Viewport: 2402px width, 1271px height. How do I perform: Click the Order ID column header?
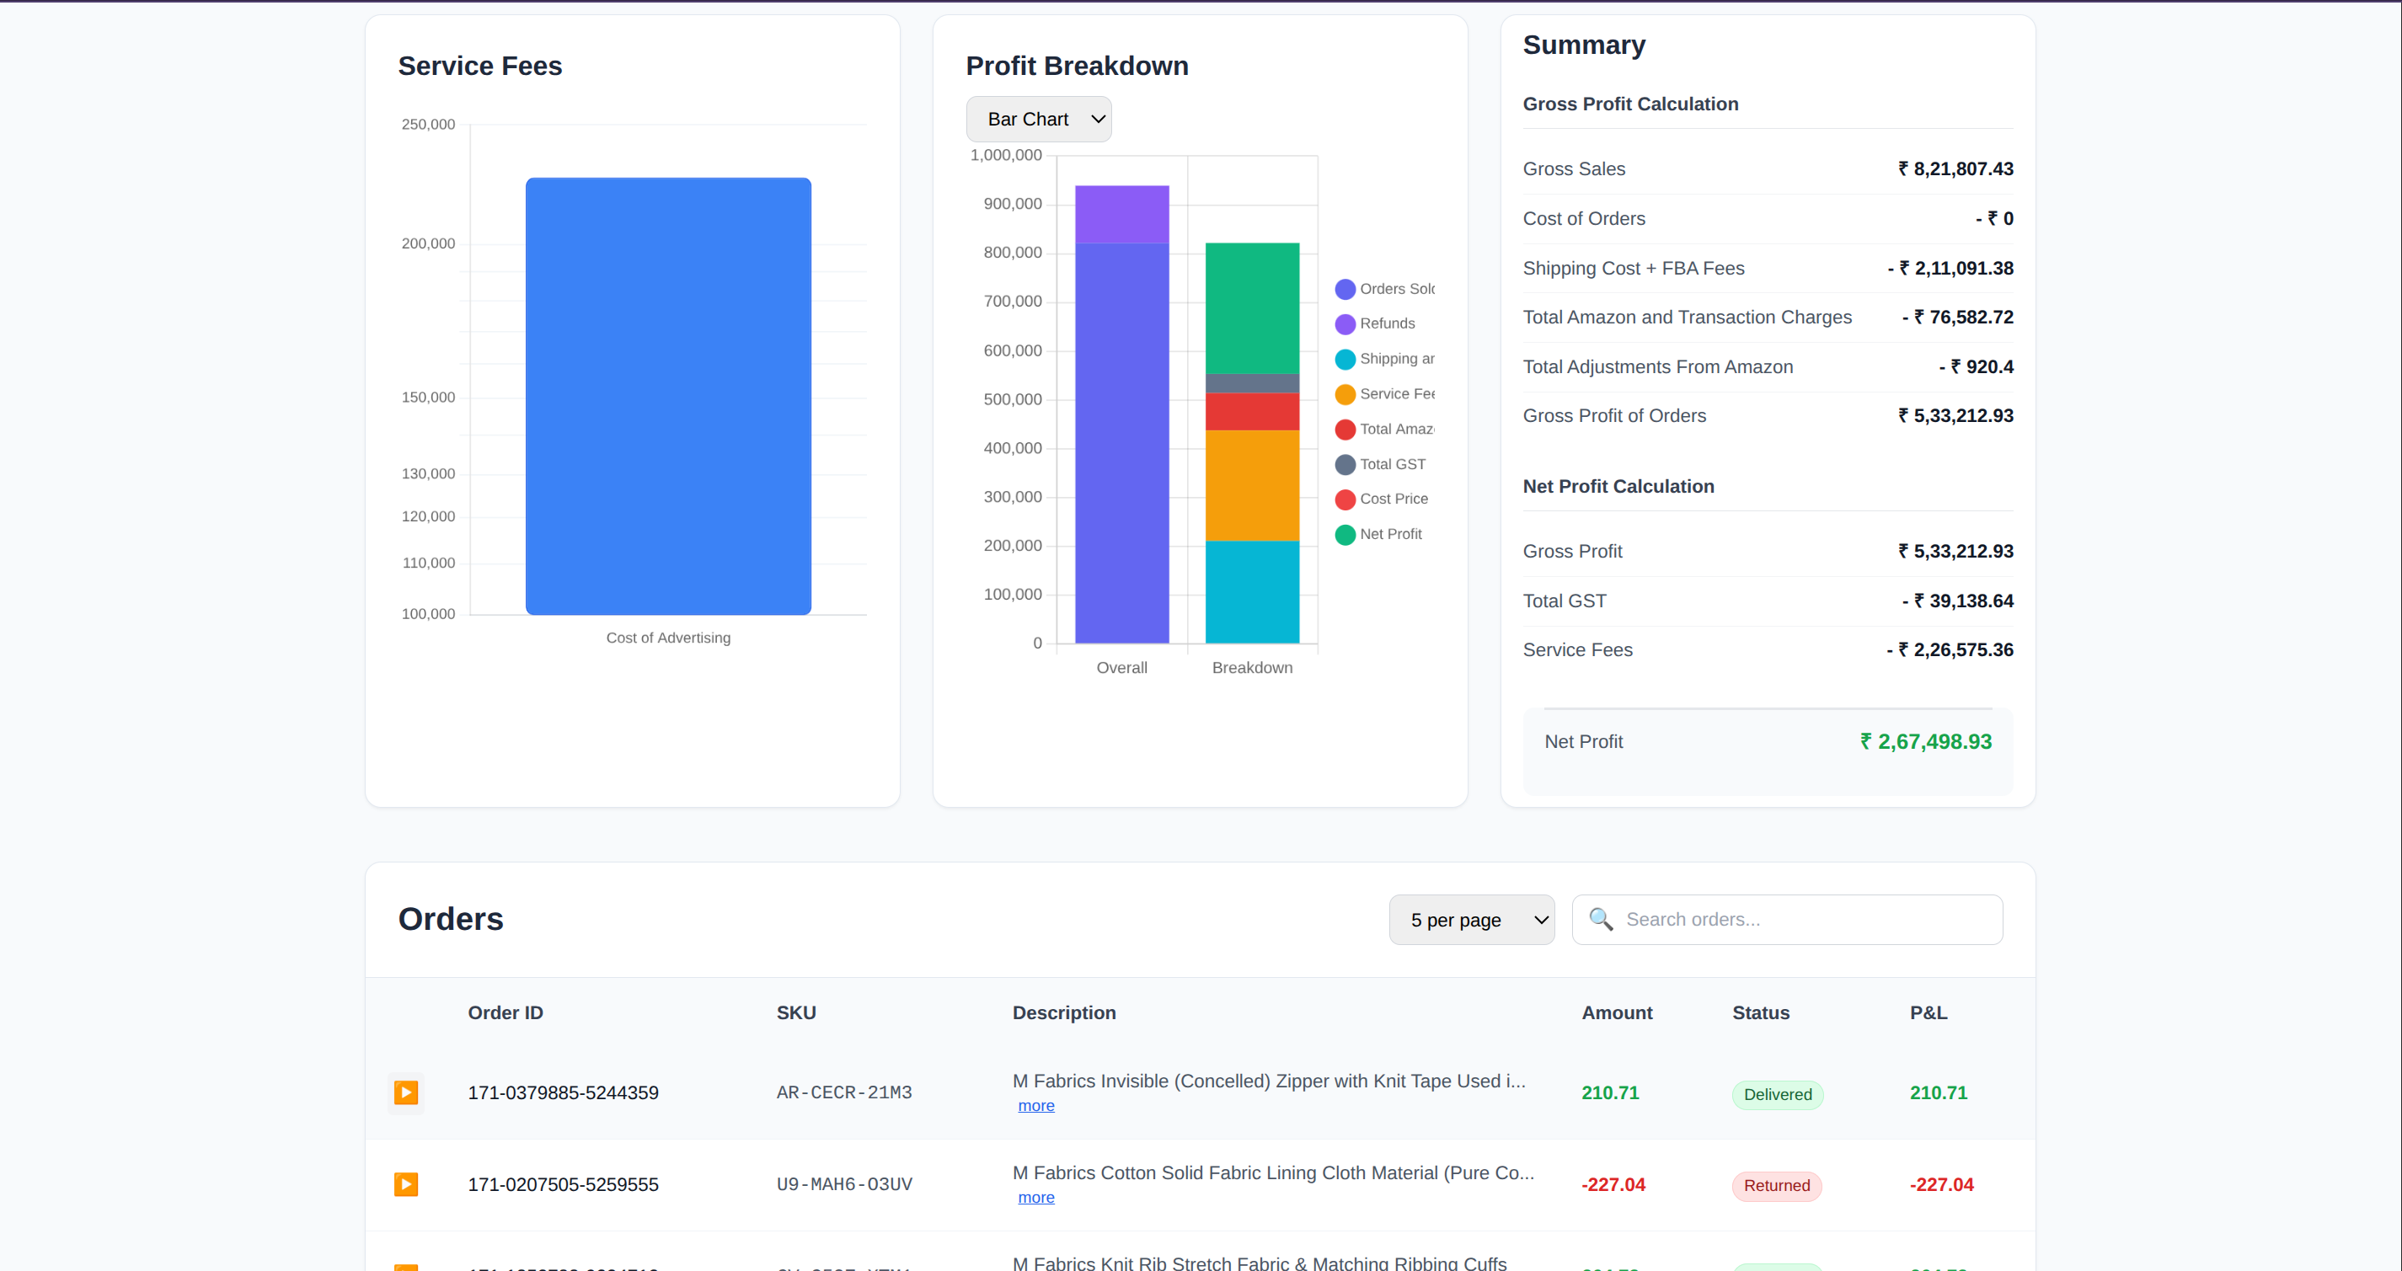pyautogui.click(x=506, y=1012)
